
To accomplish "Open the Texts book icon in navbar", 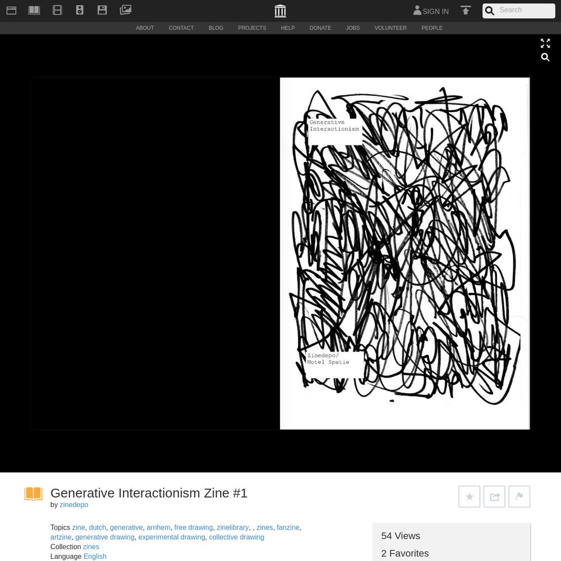I will pyautogui.click(x=34, y=10).
